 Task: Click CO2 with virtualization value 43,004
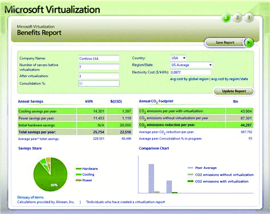tap(246, 111)
